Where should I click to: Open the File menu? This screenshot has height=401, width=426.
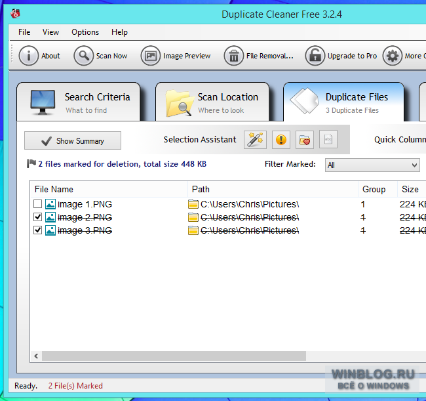(x=24, y=32)
